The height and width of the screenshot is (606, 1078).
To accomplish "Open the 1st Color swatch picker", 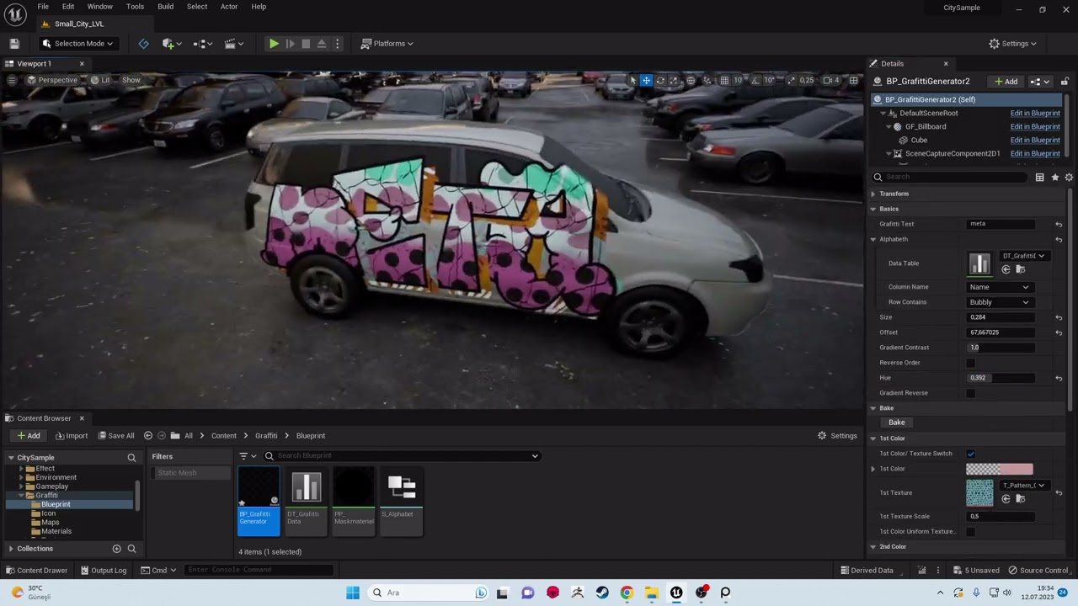I will (x=999, y=469).
